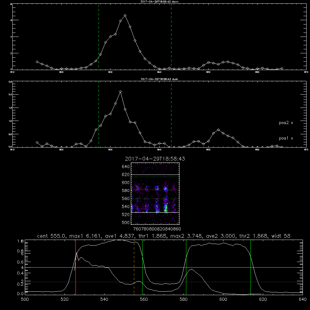Click the '760780800820840860' heatmap x-axis label
Viewport: 310px width, 310px height.
pyautogui.click(x=157, y=229)
